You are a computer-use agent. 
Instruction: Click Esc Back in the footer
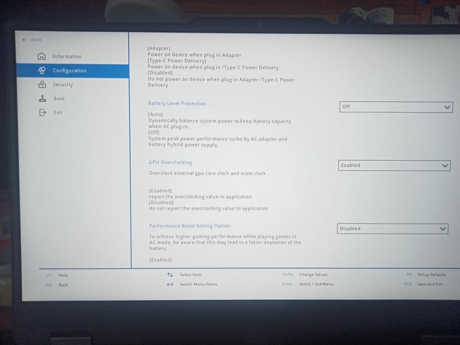point(57,285)
